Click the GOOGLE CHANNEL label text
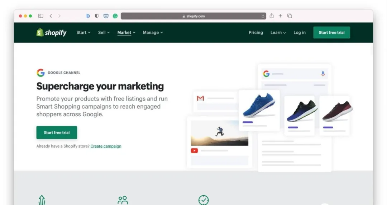This screenshot has width=387, height=205. tap(64, 73)
